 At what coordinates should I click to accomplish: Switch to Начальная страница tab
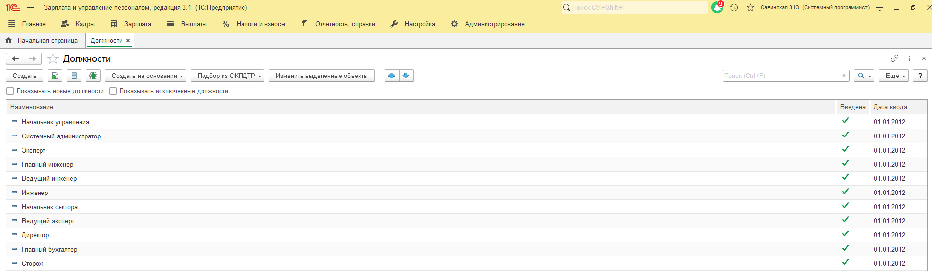click(x=42, y=40)
